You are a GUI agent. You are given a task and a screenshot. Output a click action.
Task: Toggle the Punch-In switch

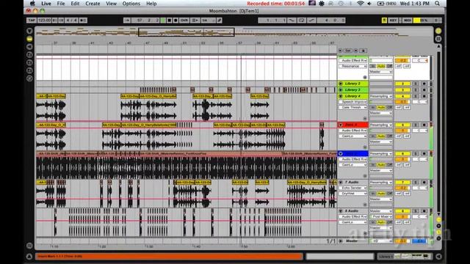click(x=292, y=21)
